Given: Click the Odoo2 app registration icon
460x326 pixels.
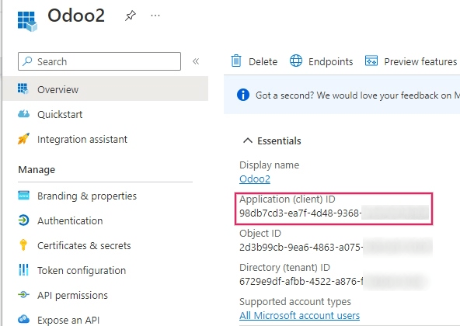Looking at the screenshot, I should [27, 22].
